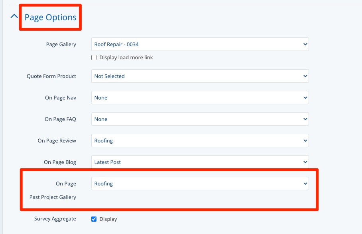The image size is (362, 234).
Task: Open the On Page Blog dropdown
Action: pyautogui.click(x=200, y=162)
